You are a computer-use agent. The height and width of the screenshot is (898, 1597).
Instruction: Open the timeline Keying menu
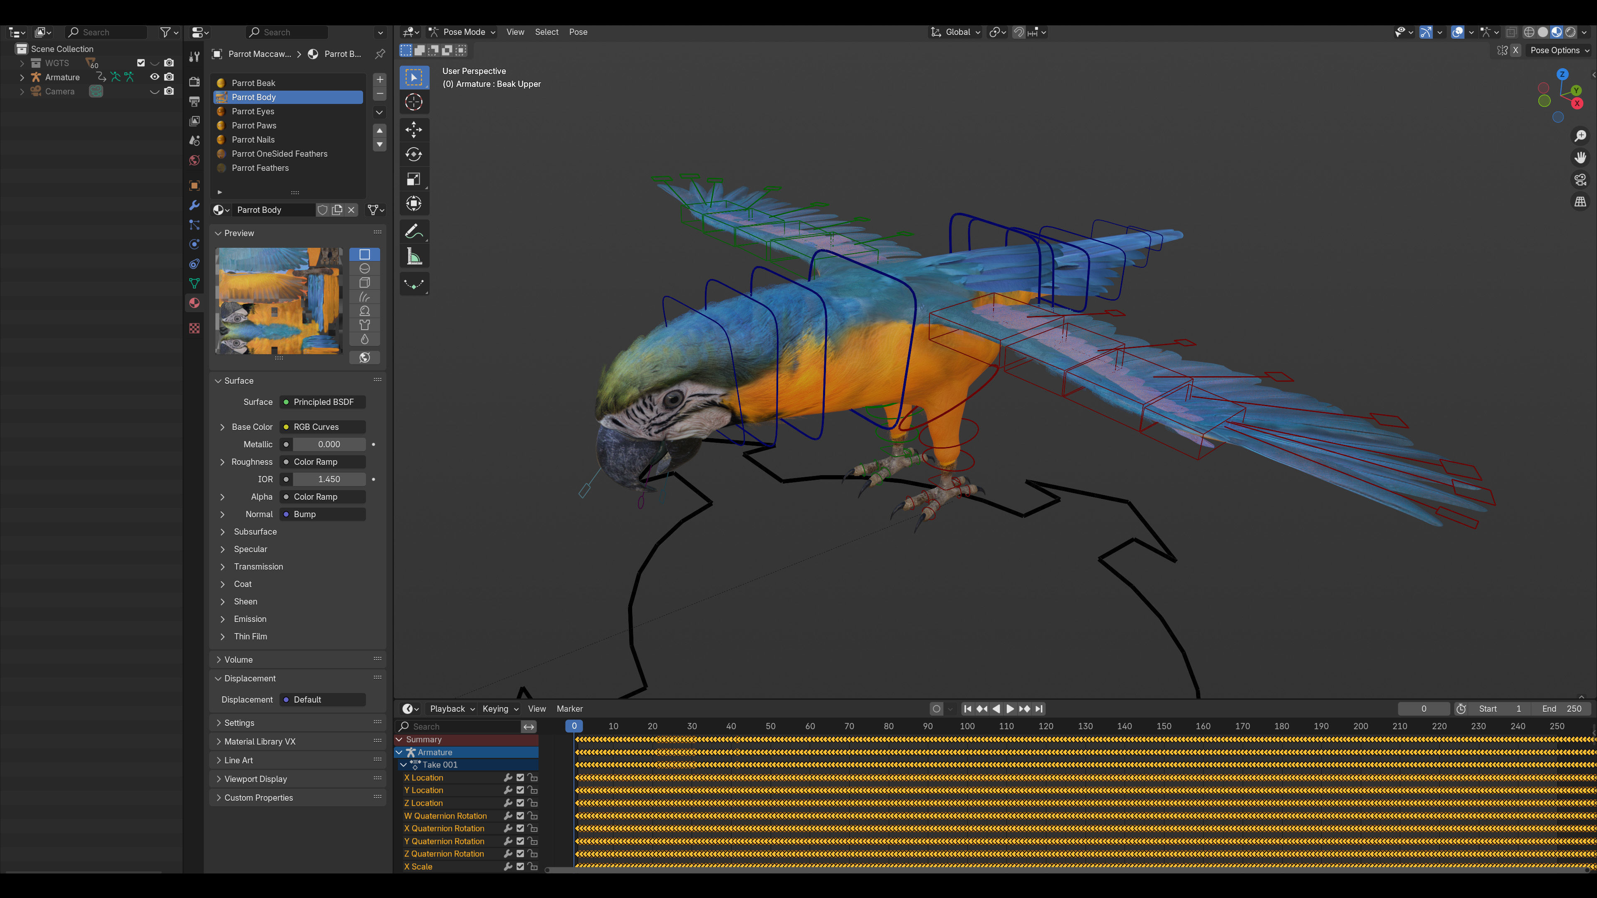coord(500,709)
